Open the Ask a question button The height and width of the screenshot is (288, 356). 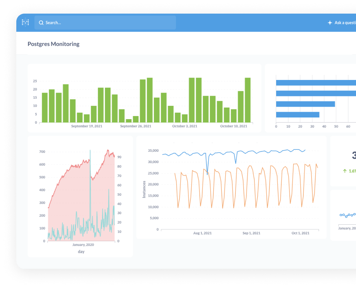click(x=342, y=22)
